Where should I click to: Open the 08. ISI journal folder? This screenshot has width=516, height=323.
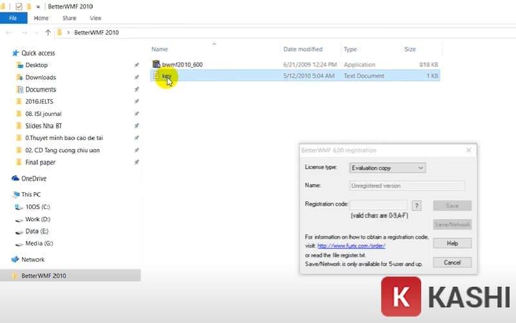pyautogui.click(x=43, y=114)
